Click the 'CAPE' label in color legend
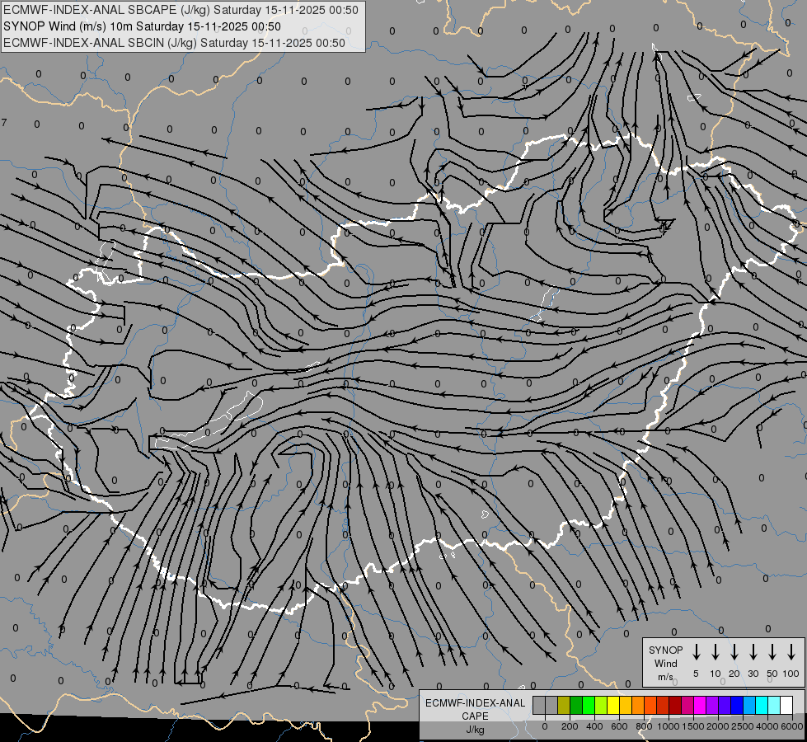 [x=475, y=716]
